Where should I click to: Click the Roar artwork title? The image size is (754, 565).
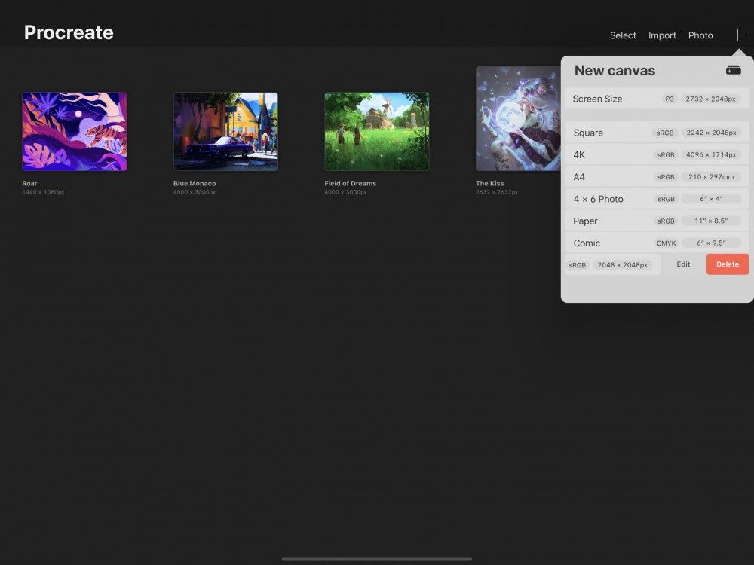29,183
